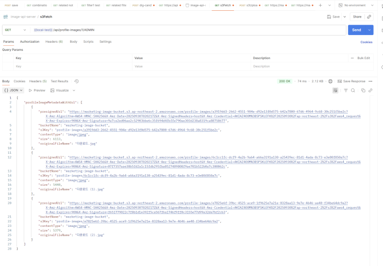Open the JSON format dropdown
383x266 pixels.
coord(13,90)
